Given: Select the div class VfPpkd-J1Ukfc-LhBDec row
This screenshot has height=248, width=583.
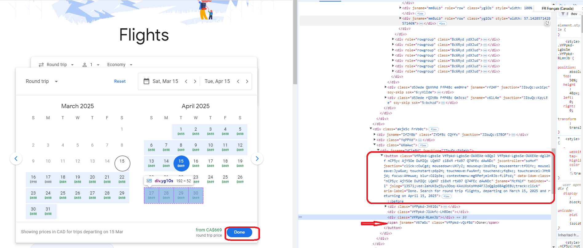Looking at the screenshot, I should [428, 212].
